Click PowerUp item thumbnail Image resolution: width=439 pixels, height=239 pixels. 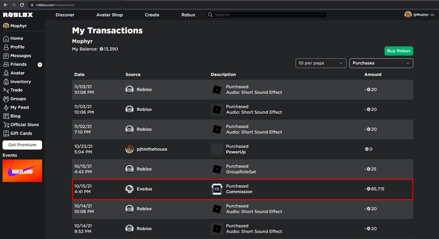click(217, 149)
